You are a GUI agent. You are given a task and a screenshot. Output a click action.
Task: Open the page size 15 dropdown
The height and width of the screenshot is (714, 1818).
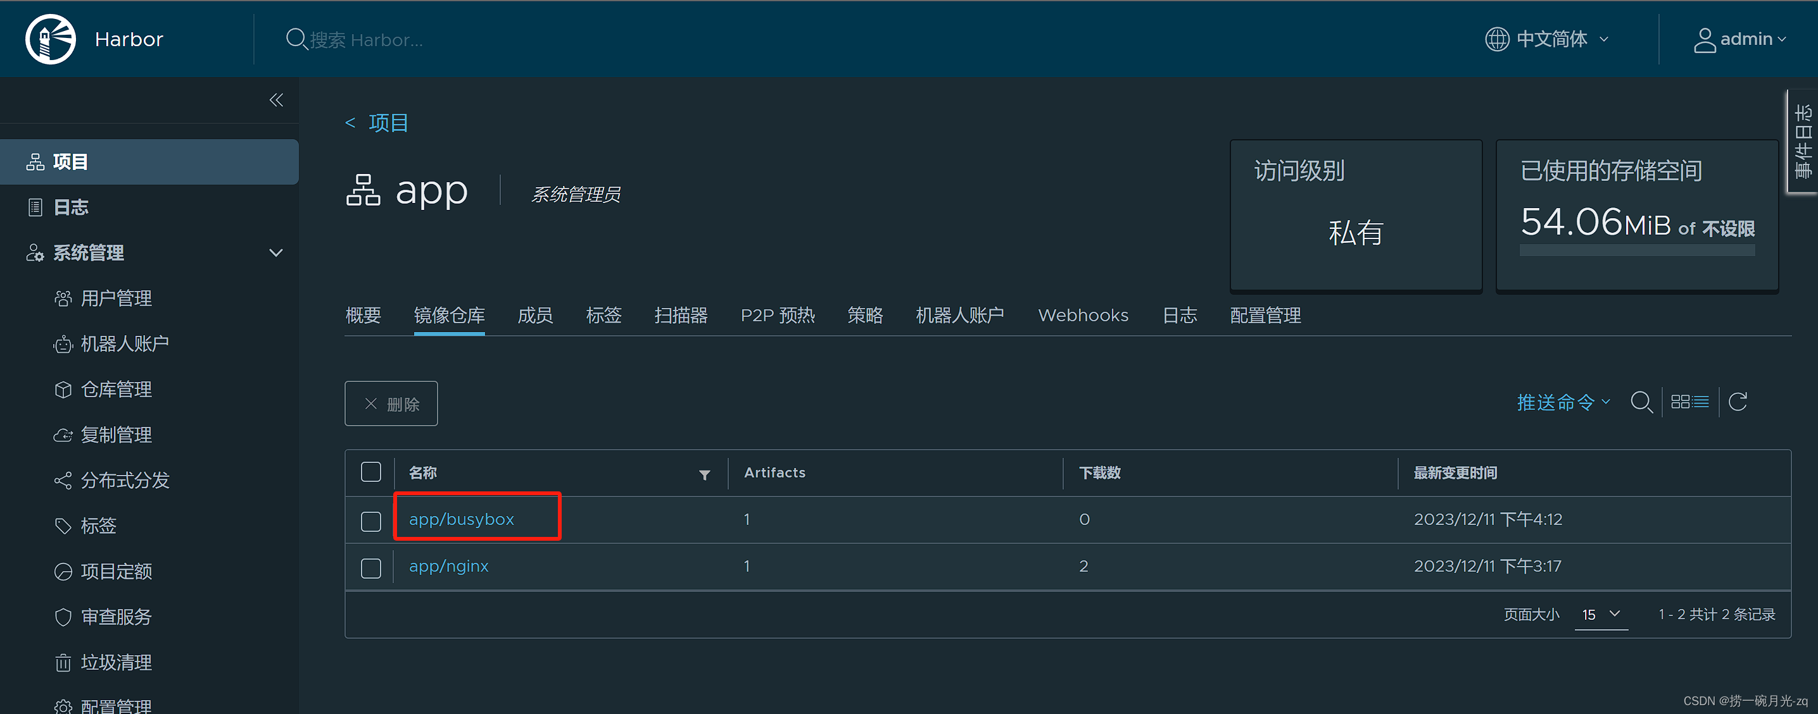(1601, 615)
